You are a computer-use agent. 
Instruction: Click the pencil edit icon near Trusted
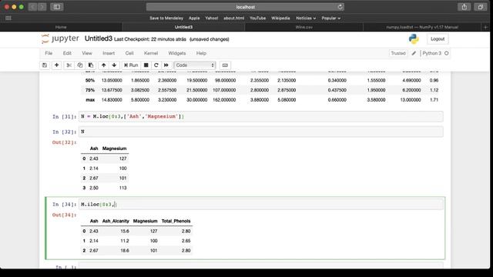414,53
